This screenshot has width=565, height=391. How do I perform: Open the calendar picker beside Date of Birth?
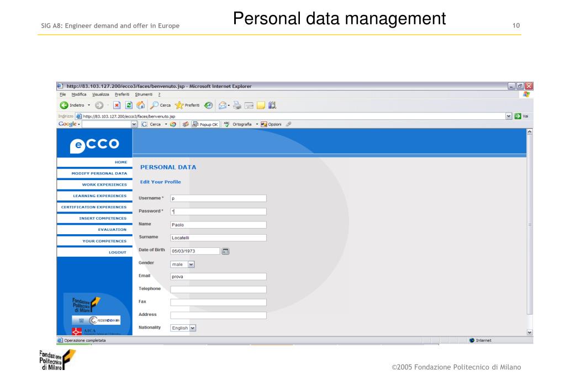pos(225,251)
